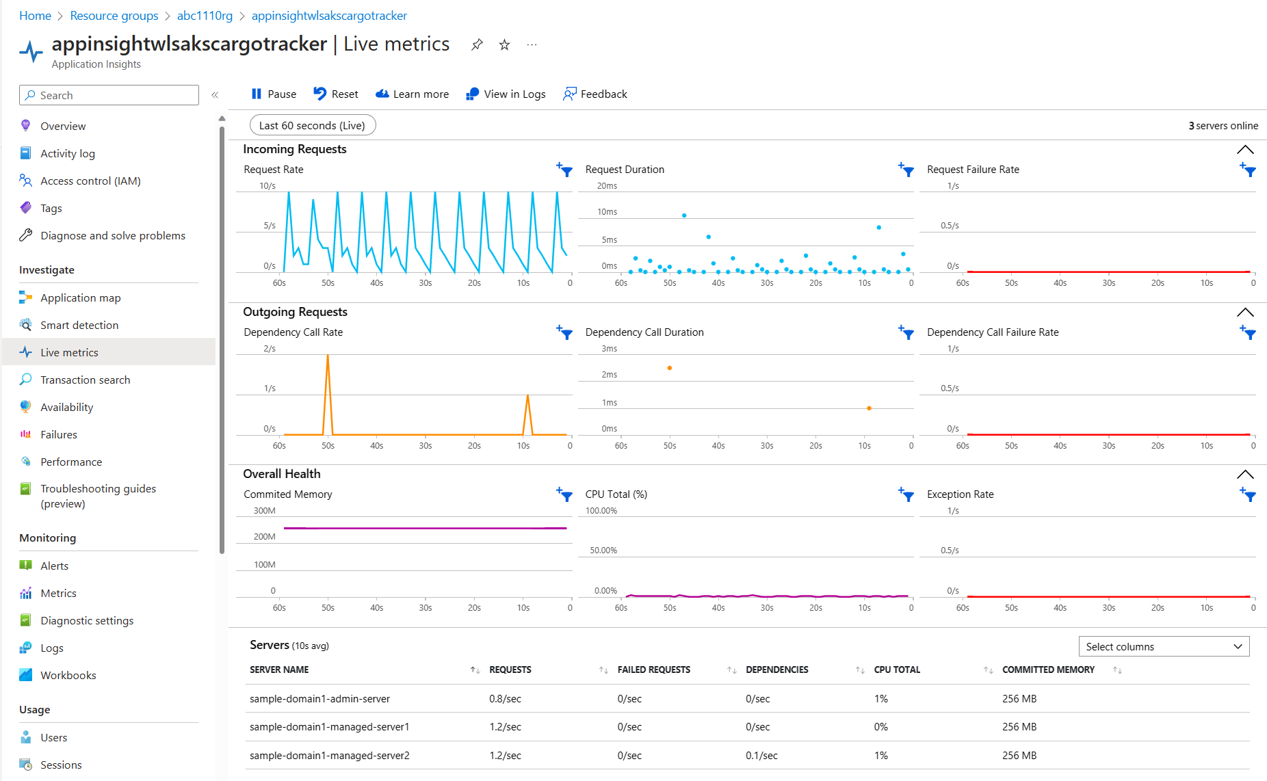This screenshot has height=781, width=1267.
Task: Select sample-domain1-managed-server1 row
Action: [748, 727]
